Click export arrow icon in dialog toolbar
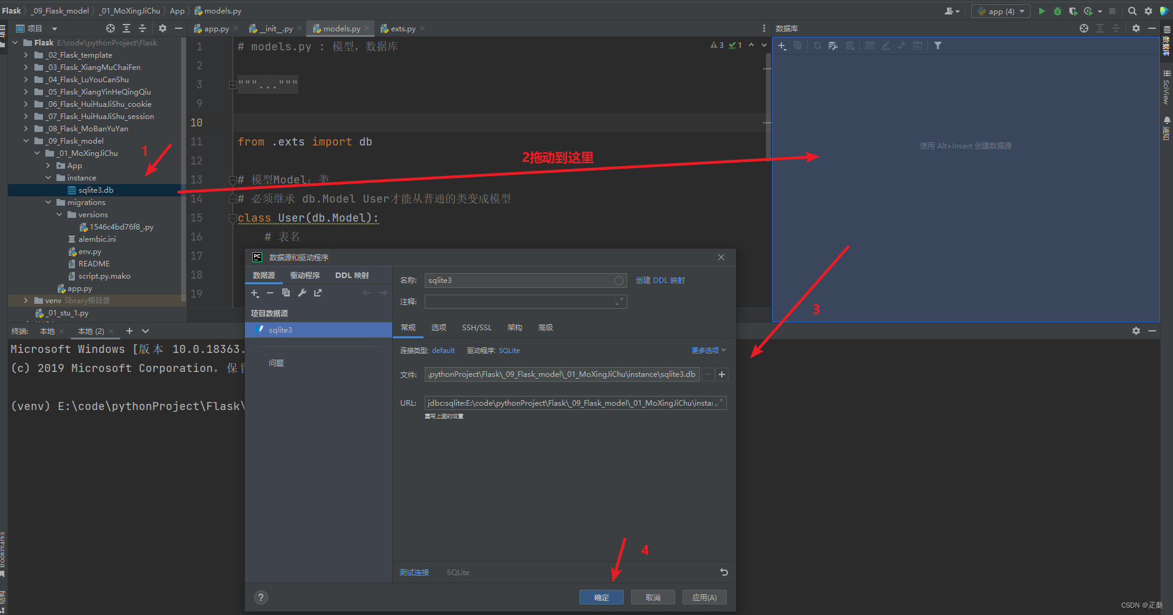This screenshot has height=615, width=1173. click(318, 293)
